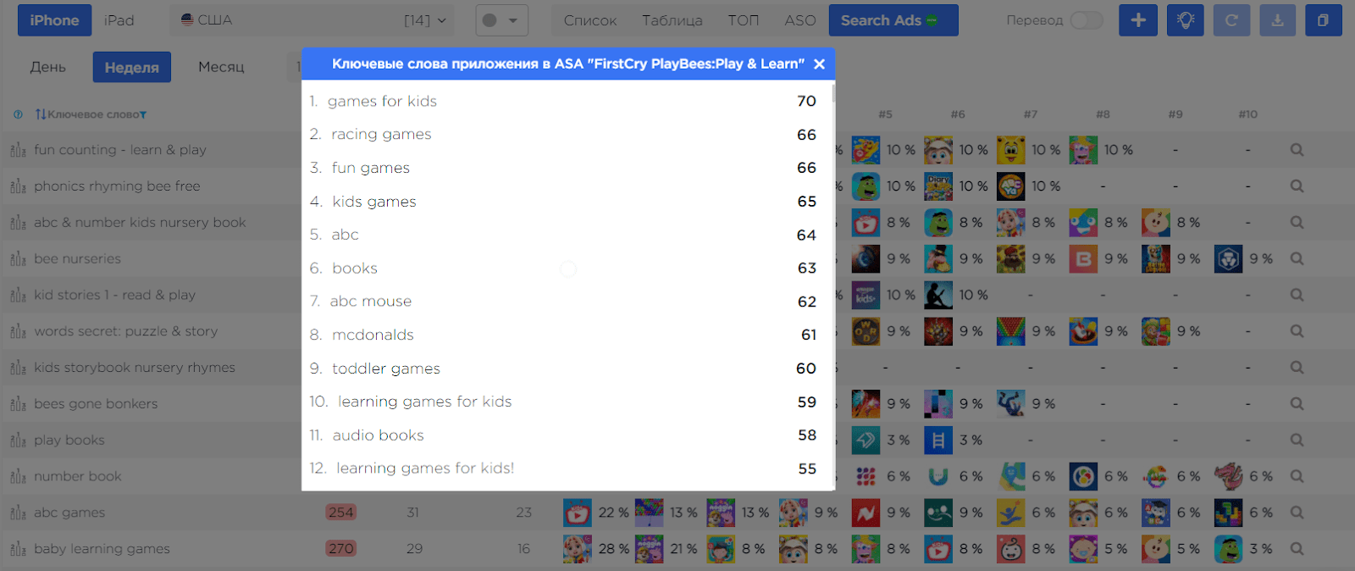1355x571 pixels.
Task: Click score 70 for games for kids
Action: [806, 101]
